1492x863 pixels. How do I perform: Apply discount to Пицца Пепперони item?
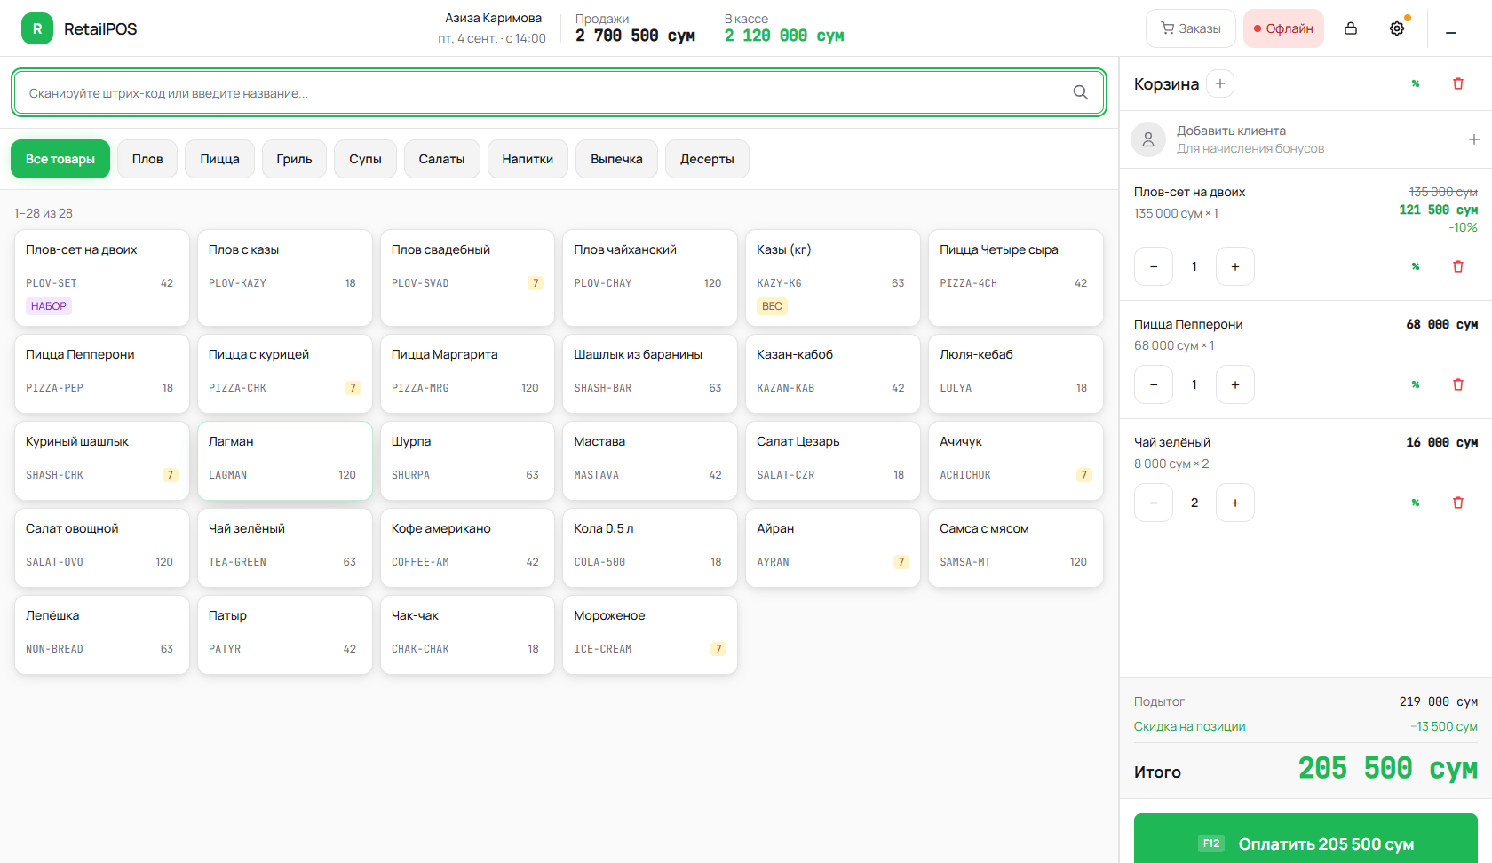tap(1416, 384)
